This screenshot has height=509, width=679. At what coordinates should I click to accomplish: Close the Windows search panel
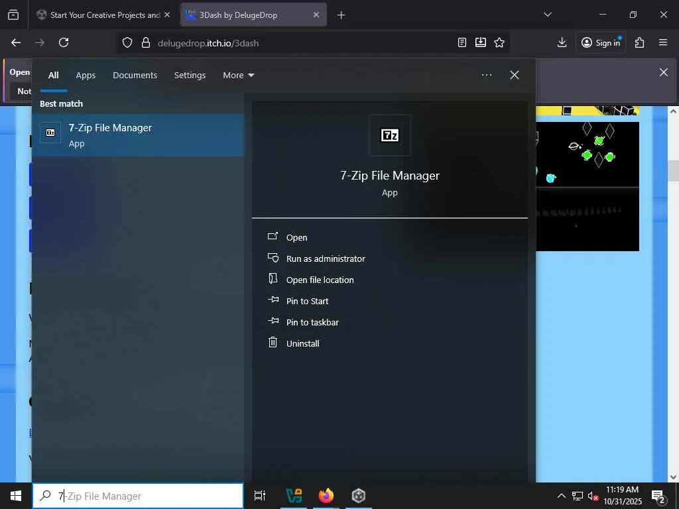coord(514,75)
